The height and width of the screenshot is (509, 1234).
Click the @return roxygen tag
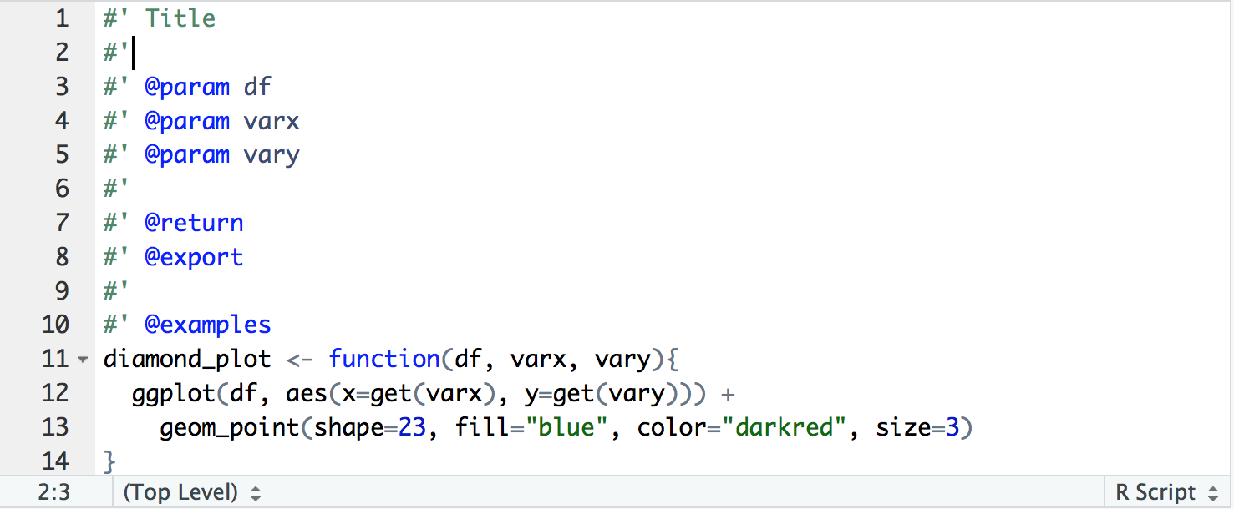[x=194, y=223]
